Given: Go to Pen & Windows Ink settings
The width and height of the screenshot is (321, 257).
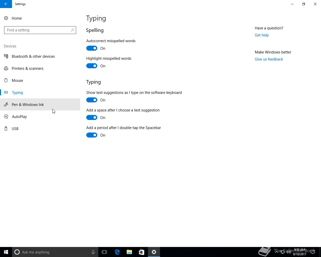Looking at the screenshot, I should tap(28, 105).
